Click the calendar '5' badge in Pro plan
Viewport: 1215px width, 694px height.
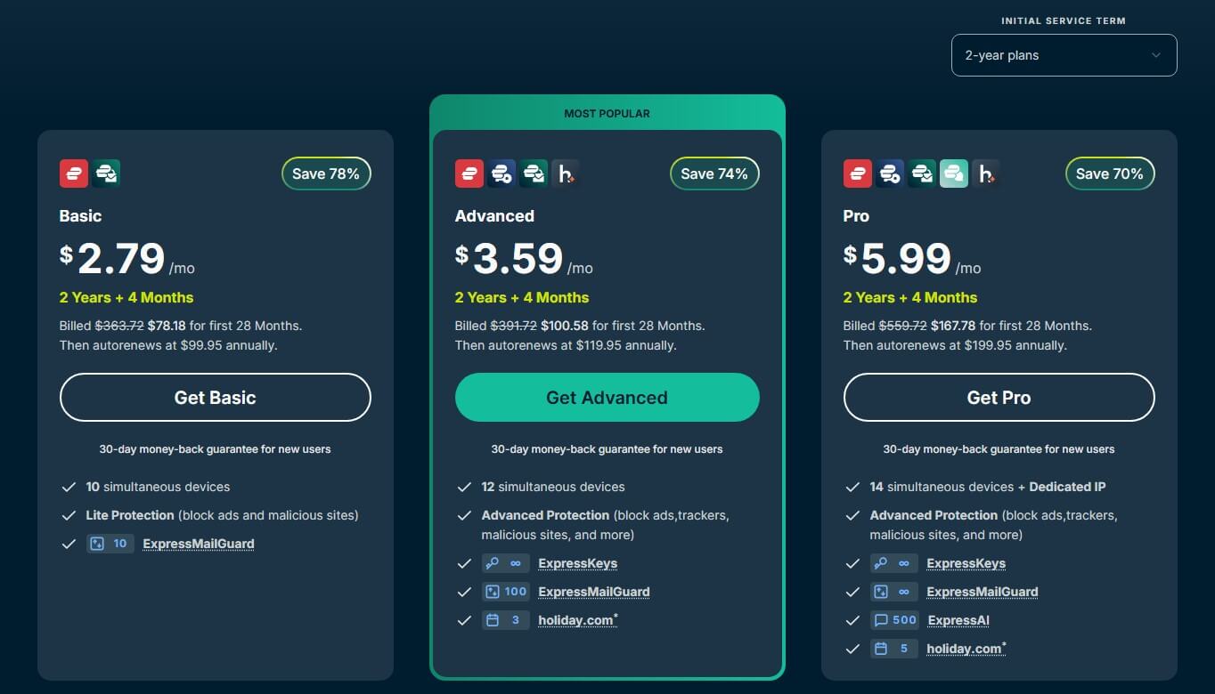[x=894, y=649]
